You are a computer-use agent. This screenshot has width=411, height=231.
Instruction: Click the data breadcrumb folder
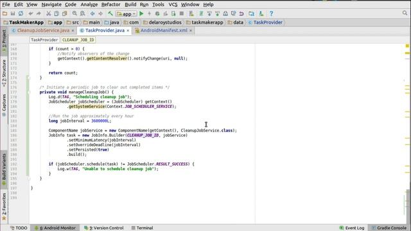(236, 22)
